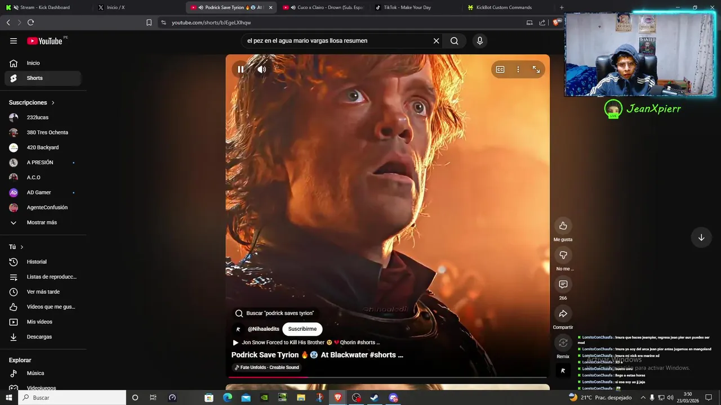Show hidden system tray icons chevron
The width and height of the screenshot is (721, 405).
point(643,398)
